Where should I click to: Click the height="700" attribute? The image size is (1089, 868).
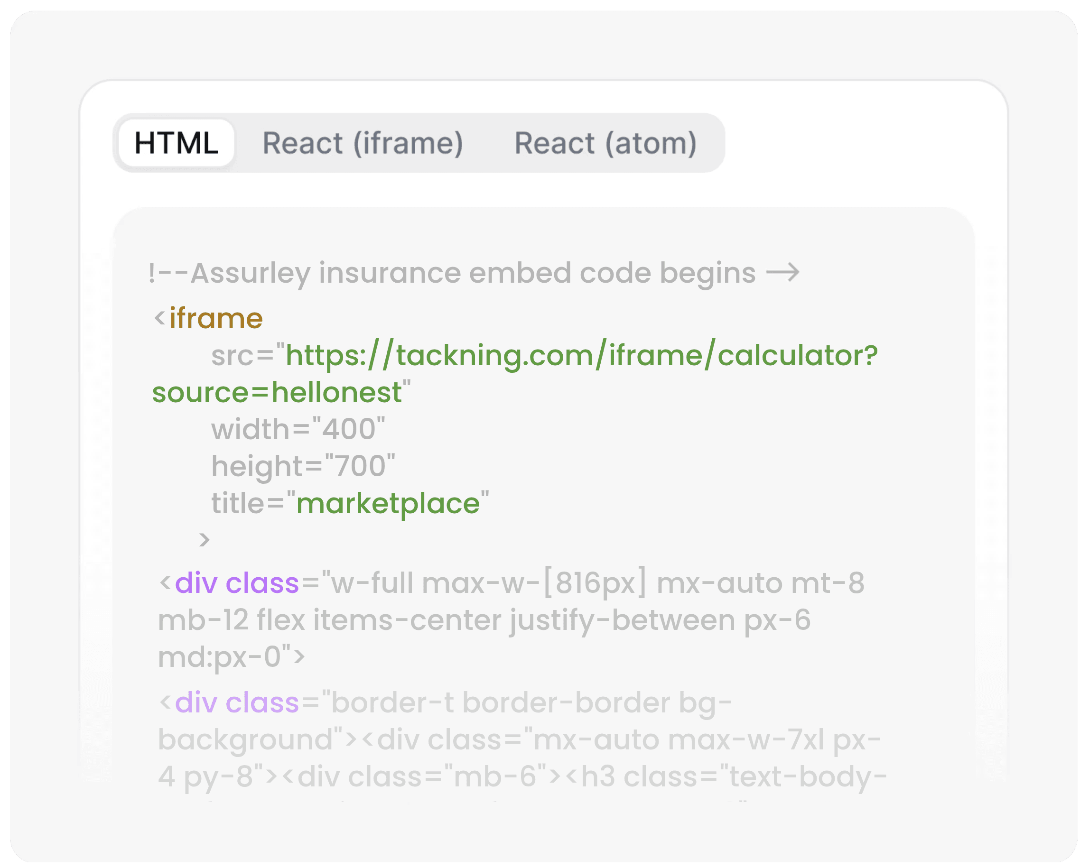[303, 466]
